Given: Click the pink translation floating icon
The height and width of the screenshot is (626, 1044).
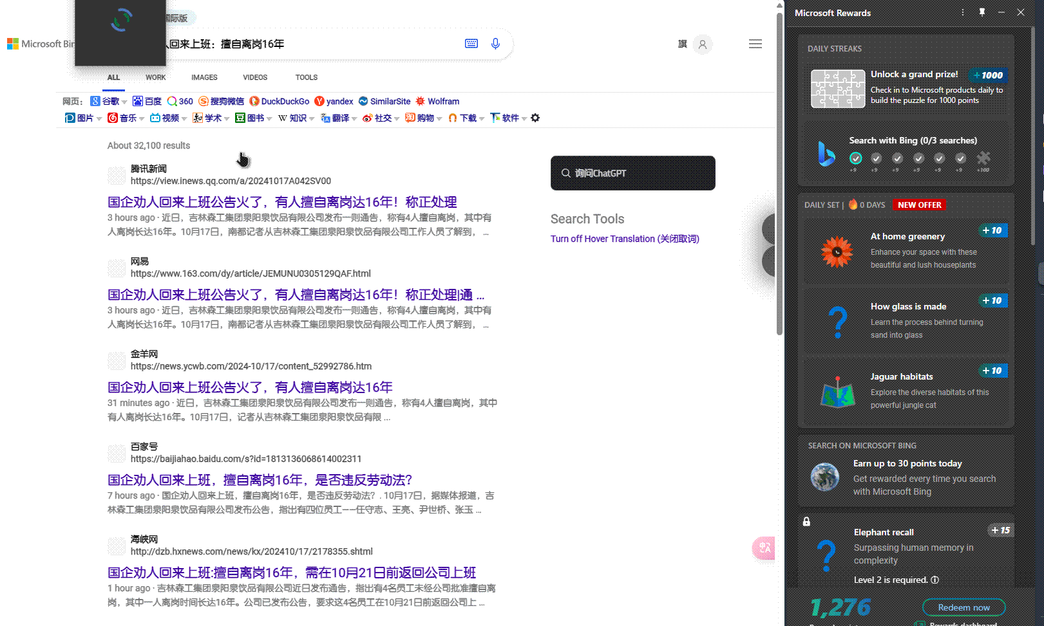Looking at the screenshot, I should pos(764,548).
